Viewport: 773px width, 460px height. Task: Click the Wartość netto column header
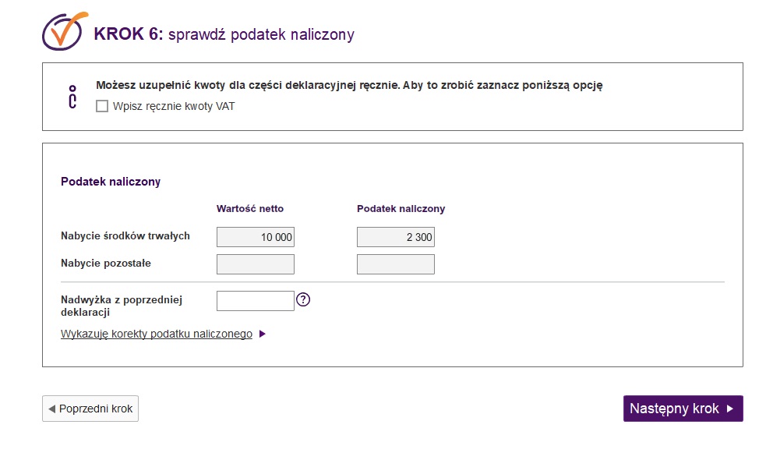pyautogui.click(x=250, y=208)
